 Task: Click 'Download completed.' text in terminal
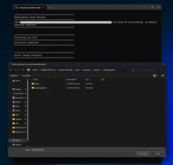(x=26, y=25)
